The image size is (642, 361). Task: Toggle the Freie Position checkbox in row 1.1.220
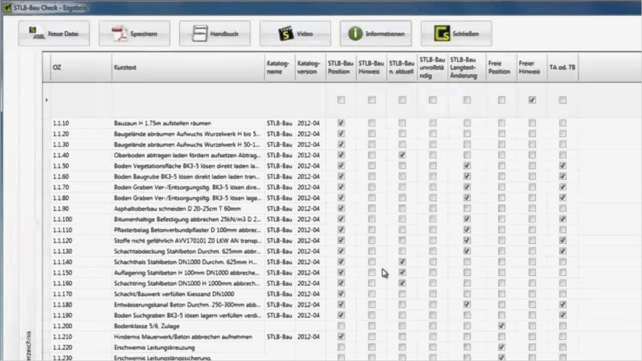(x=502, y=347)
